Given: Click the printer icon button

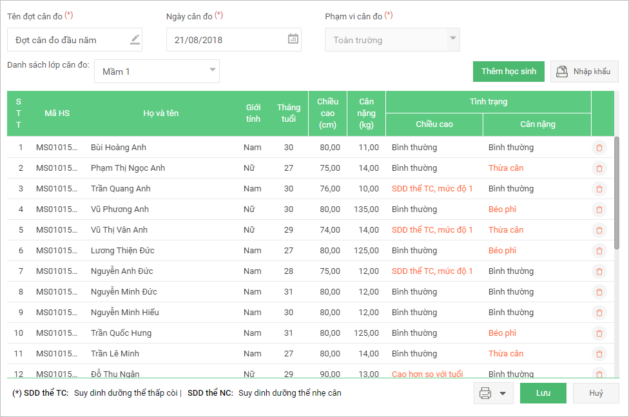Looking at the screenshot, I should click(485, 393).
